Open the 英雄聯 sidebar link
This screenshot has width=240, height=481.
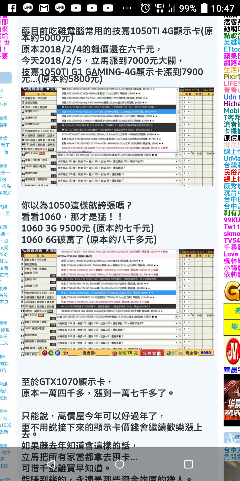pos(232,42)
